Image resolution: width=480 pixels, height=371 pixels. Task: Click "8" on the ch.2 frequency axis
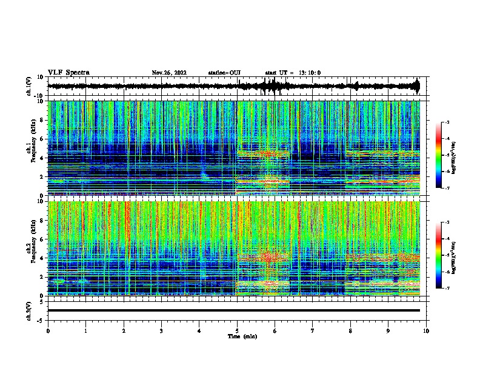click(42, 221)
